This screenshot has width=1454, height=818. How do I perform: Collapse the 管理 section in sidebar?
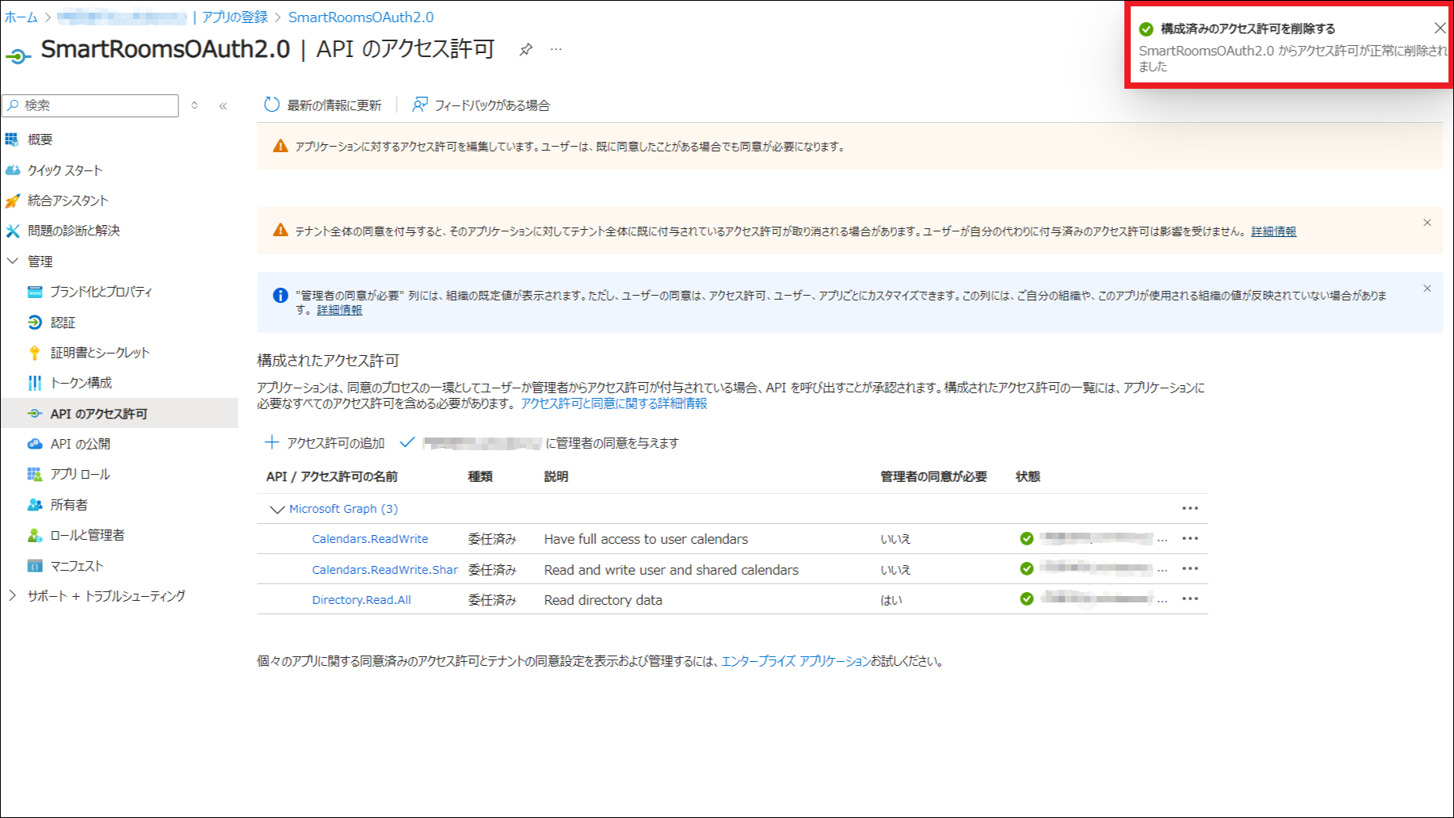(13, 261)
